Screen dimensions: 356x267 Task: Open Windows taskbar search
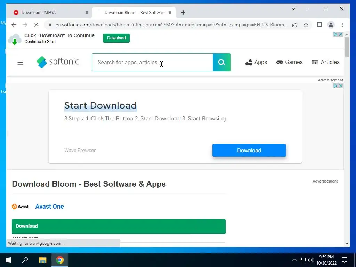coord(25,260)
